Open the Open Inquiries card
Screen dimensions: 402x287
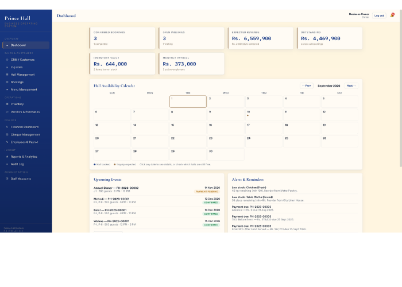coord(191,38)
